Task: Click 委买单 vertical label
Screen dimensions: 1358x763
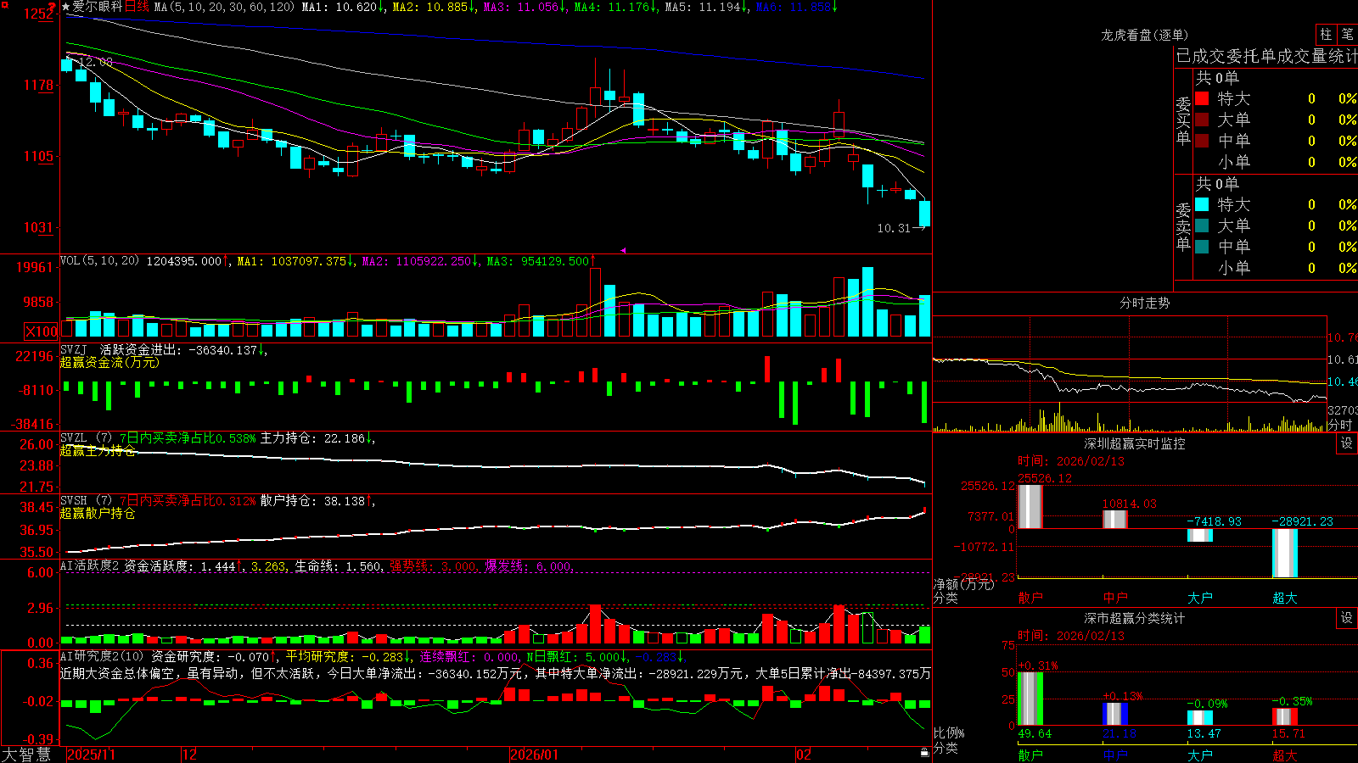Action: pos(1183,120)
